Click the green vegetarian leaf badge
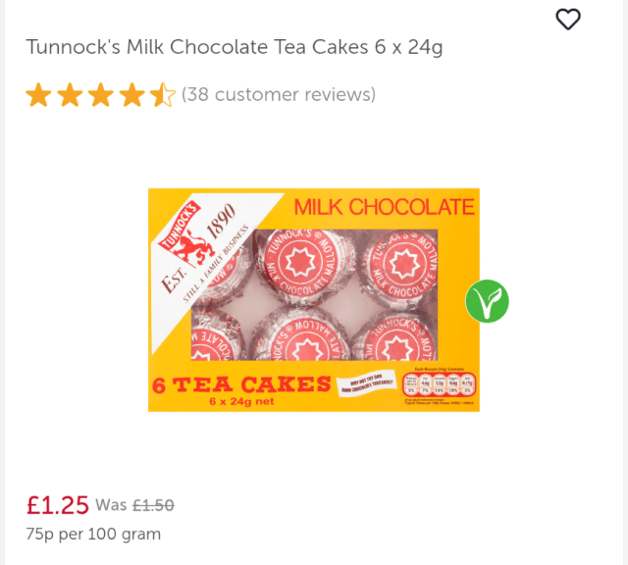Screen dimensions: 628x565 487,301
